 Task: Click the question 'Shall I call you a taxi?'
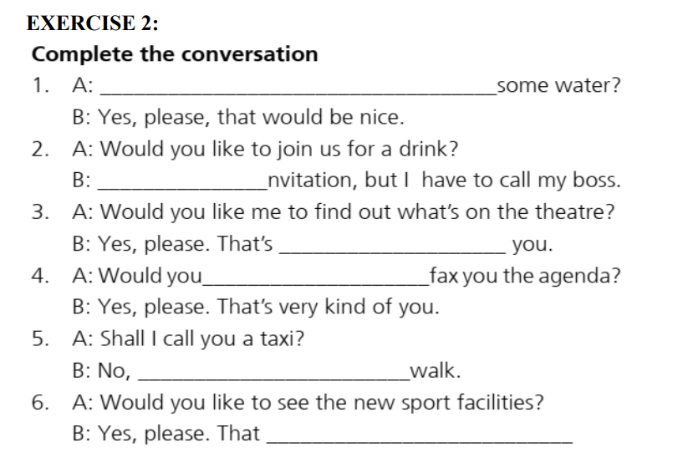coord(202,338)
